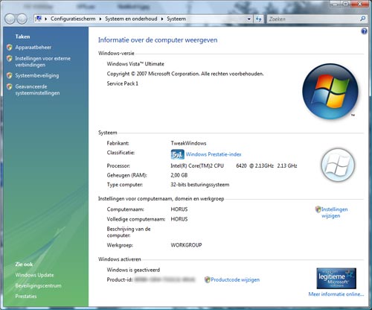The image size is (372, 310).
Task: Expand arrow after Configuratiescherm breadcrumb
Action: [100, 19]
